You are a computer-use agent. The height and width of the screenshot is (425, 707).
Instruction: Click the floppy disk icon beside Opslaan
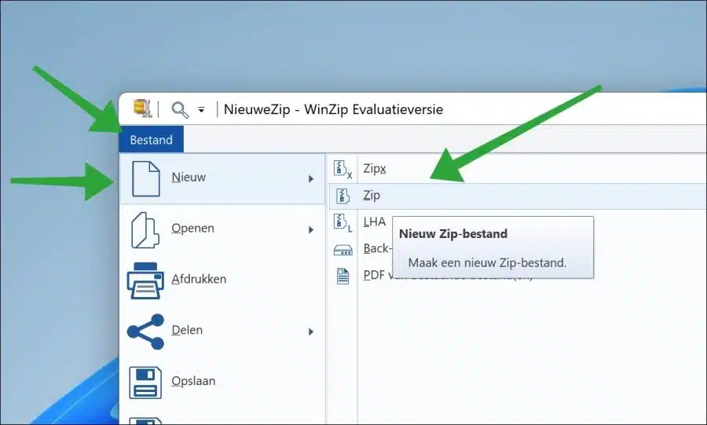coord(145,383)
